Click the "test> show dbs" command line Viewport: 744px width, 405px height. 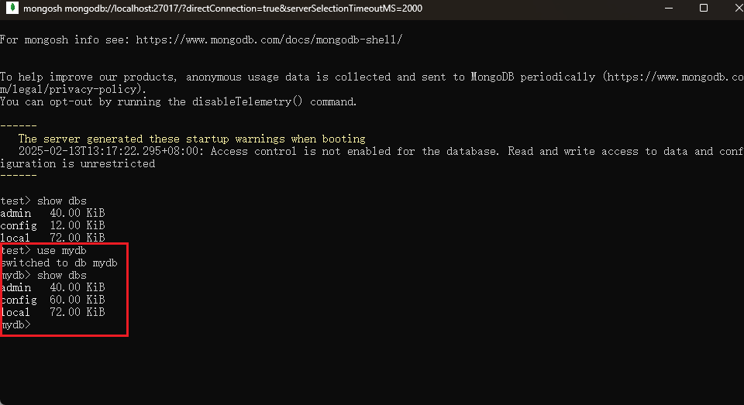coord(43,201)
